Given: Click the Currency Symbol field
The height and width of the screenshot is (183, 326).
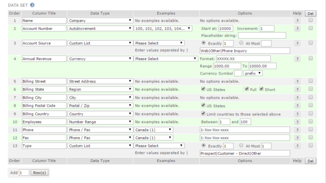Looking at the screenshot, I should pos(238,73).
